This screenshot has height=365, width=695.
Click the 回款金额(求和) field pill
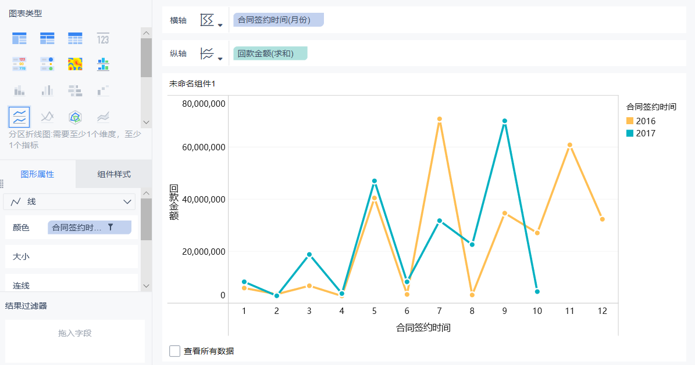[x=270, y=54]
